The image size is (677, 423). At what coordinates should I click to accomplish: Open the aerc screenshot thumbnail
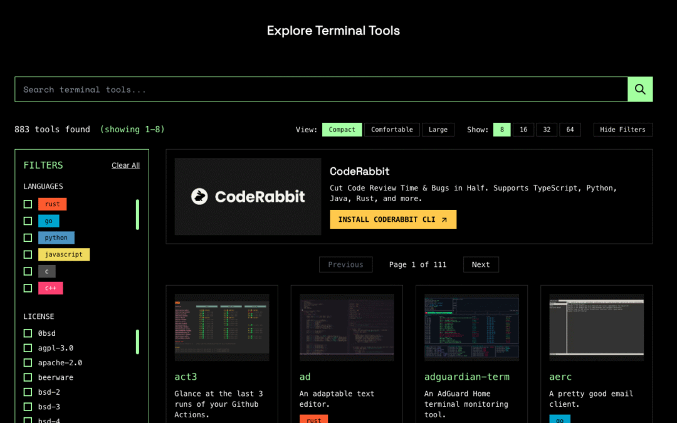click(x=596, y=327)
